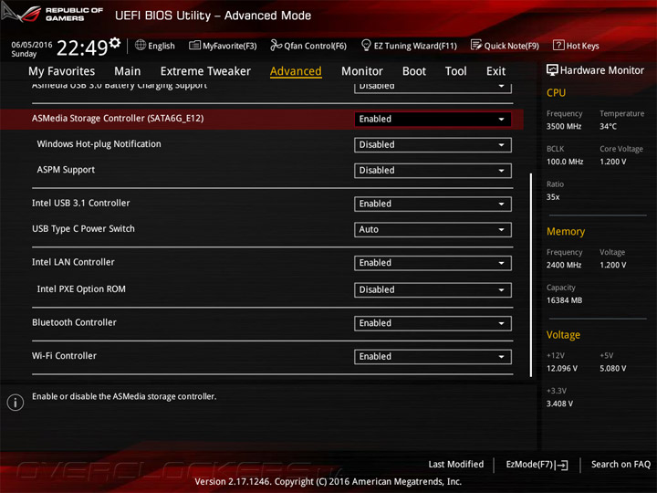
Task: Switch to EzMode(F7)
Action: pos(537,465)
